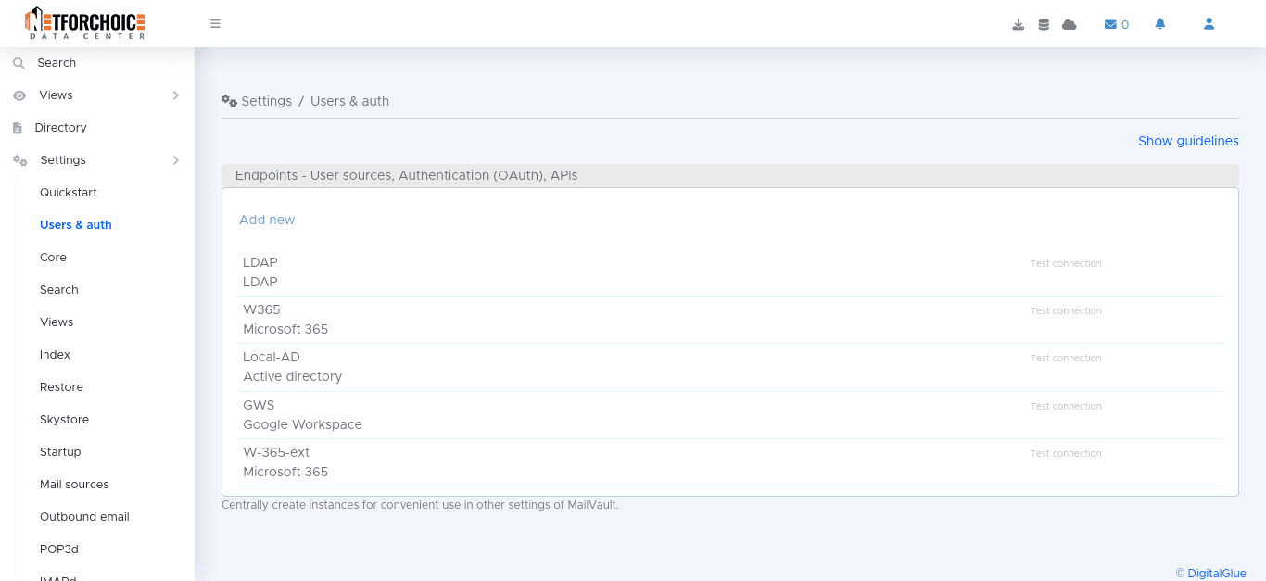The image size is (1266, 581).
Task: Test connection for the LDAP endpoint
Action: tap(1065, 264)
